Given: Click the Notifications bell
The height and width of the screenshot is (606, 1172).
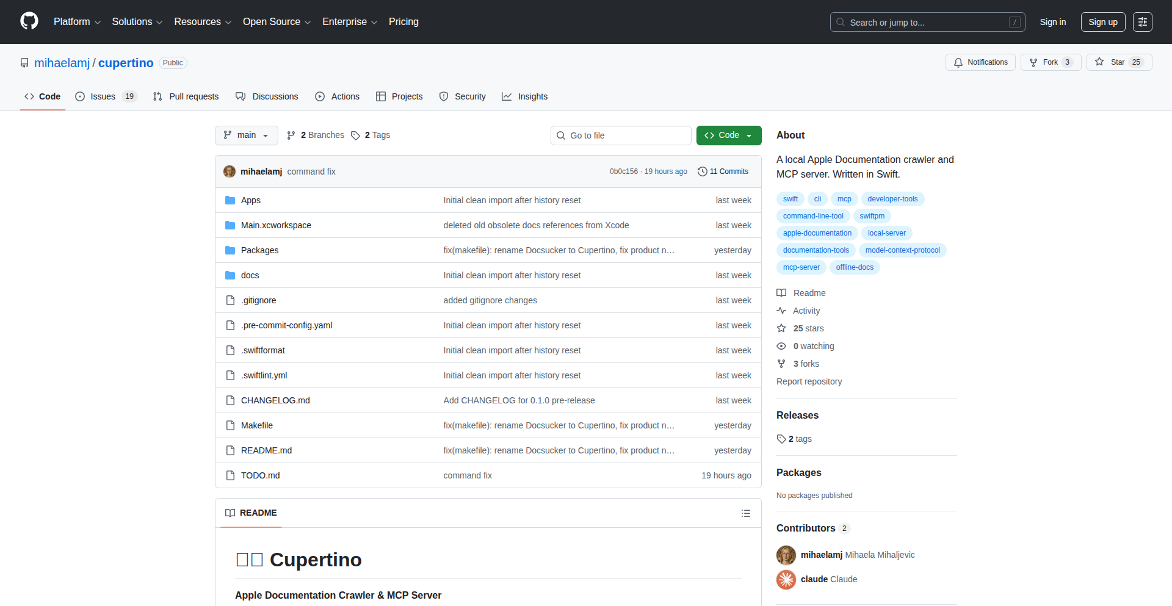Looking at the screenshot, I should (x=958, y=62).
